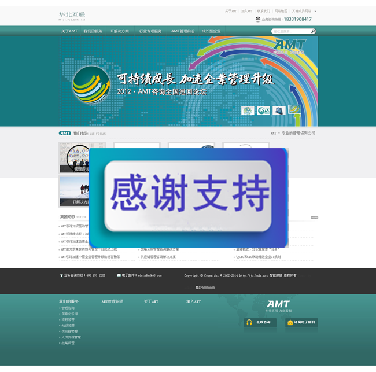376x372 pixels.
Task: Click the footer 关于AMT heading
Action: click(x=151, y=301)
